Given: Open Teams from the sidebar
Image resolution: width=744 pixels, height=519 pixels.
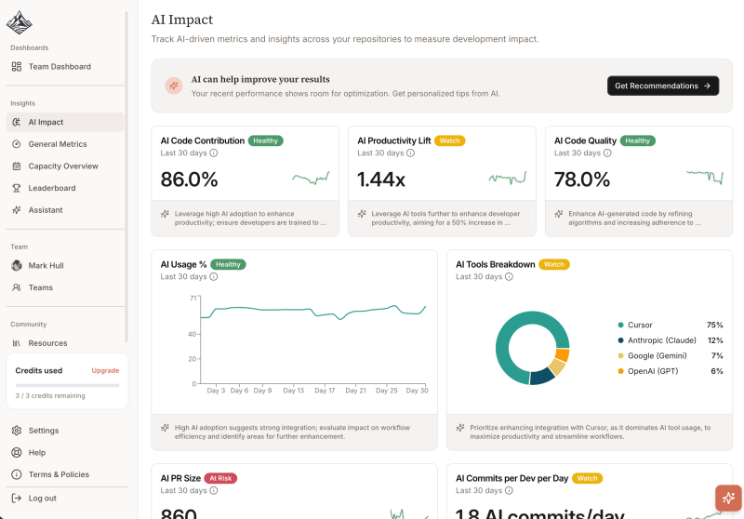Looking at the screenshot, I should point(65,287).
